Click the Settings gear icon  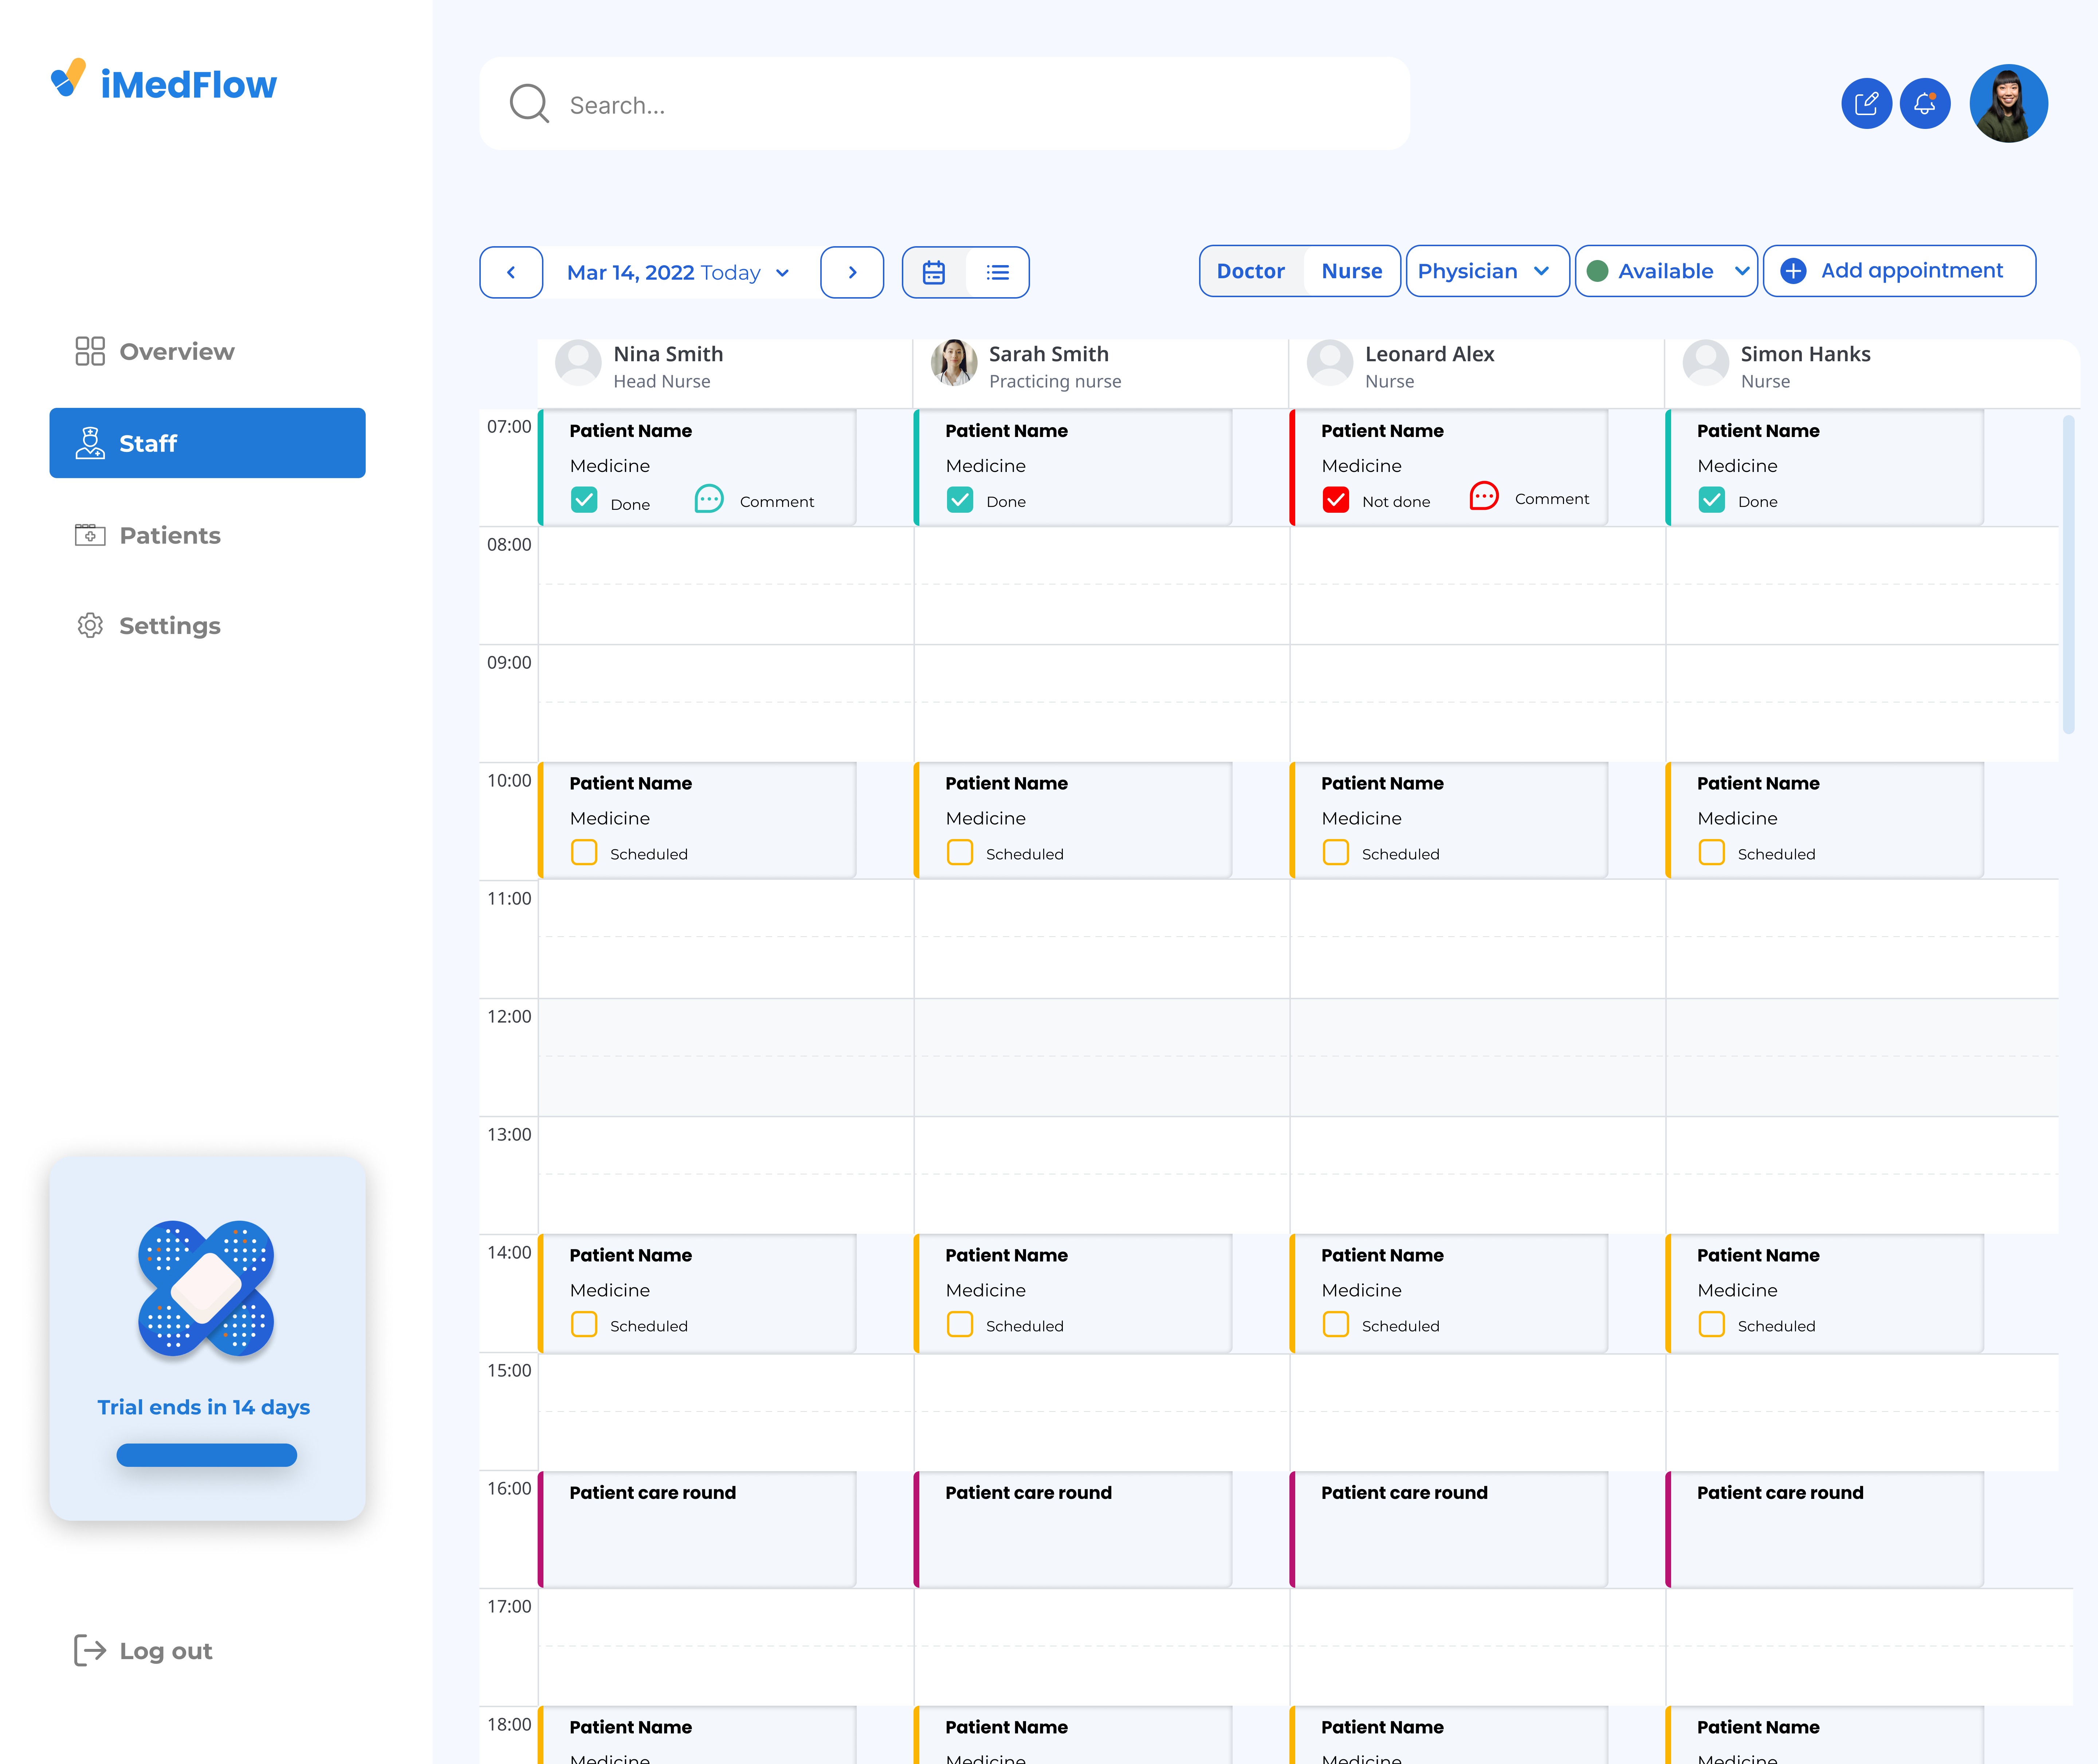pos(90,625)
